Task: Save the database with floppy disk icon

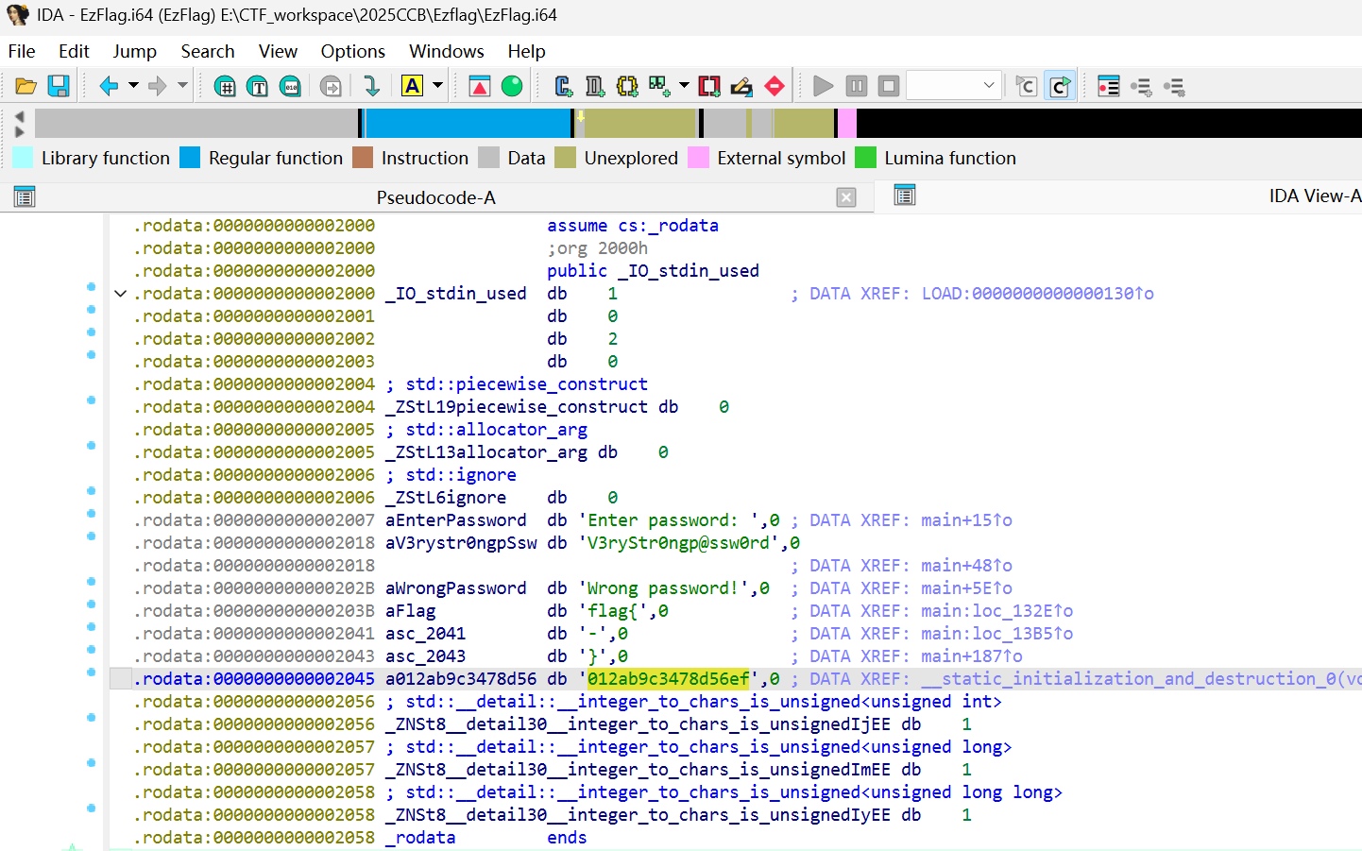Action: coord(59,87)
